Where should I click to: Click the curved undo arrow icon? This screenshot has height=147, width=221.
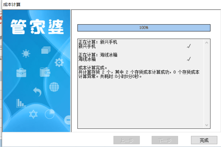(x=37, y=92)
